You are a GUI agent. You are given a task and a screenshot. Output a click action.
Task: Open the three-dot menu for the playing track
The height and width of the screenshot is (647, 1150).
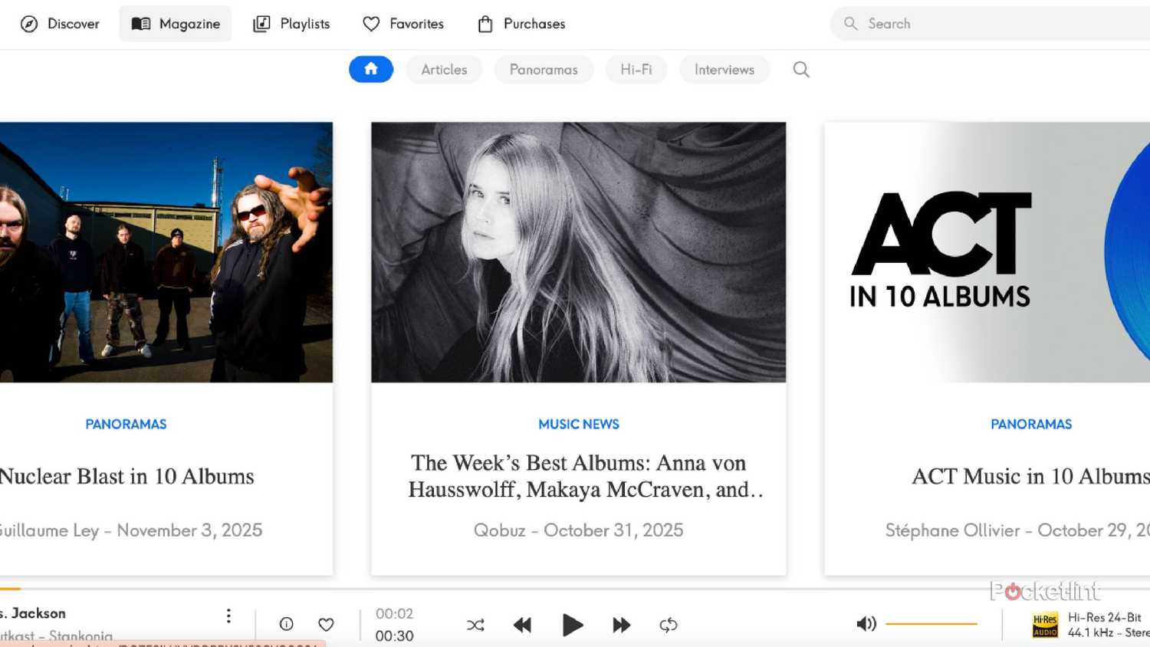(x=228, y=615)
